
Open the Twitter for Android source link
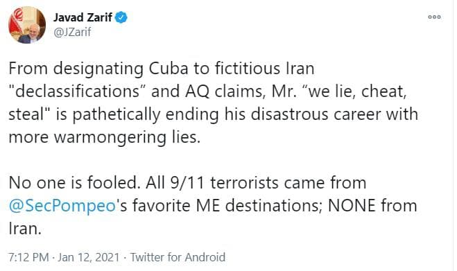click(x=178, y=257)
